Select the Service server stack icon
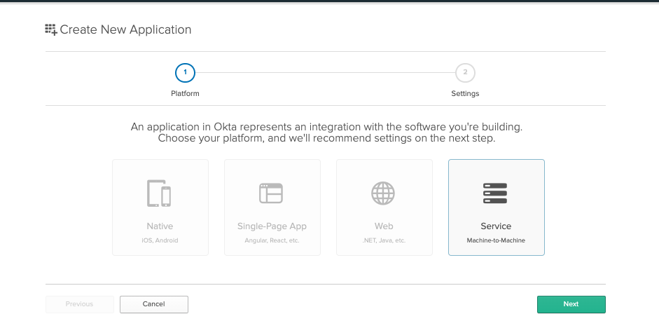The image size is (659, 335). pyautogui.click(x=495, y=193)
